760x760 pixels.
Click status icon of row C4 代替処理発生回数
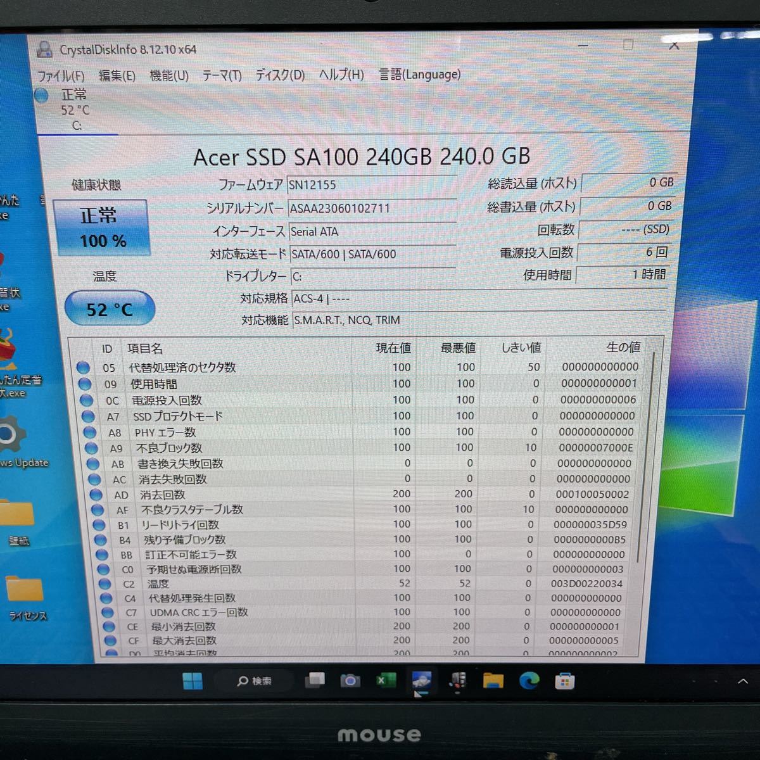coord(106,598)
